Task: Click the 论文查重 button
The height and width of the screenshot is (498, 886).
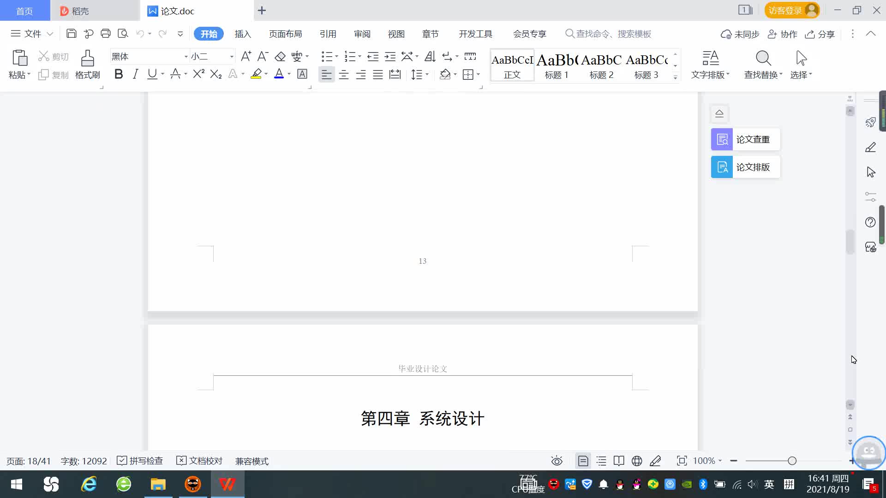Action: coord(745,139)
